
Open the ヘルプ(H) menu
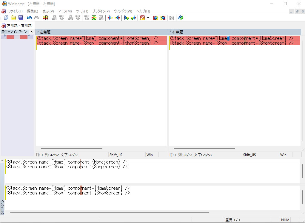coord(143,11)
